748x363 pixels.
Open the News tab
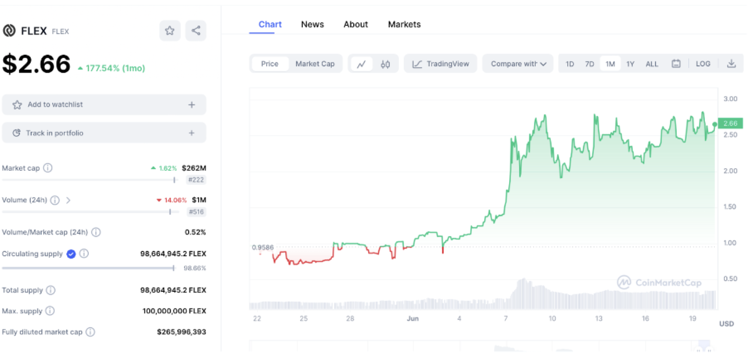[x=312, y=24]
